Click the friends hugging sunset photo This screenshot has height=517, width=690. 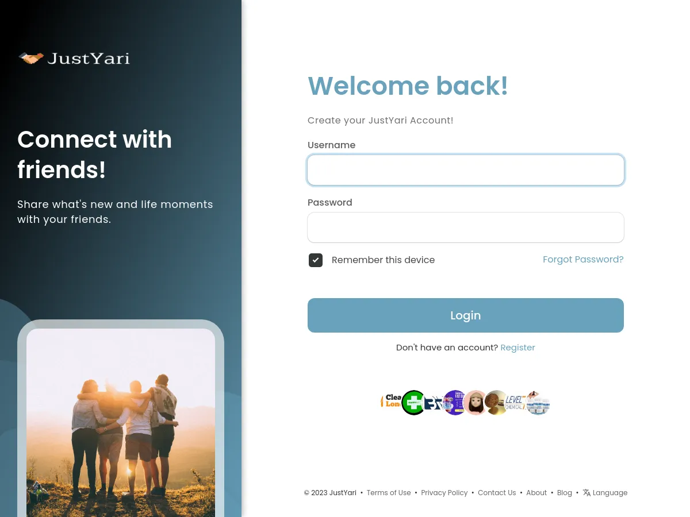click(x=121, y=423)
